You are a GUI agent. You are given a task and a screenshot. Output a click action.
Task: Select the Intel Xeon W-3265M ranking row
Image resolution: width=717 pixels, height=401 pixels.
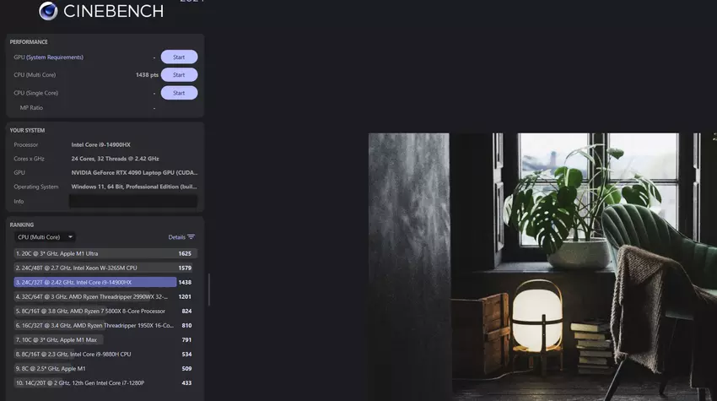coord(94,268)
